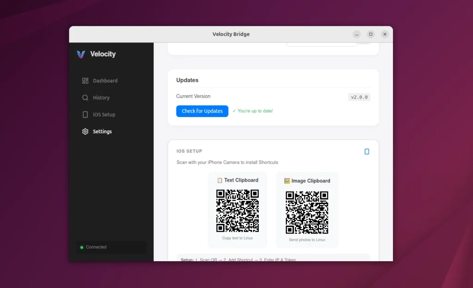Viewport: 473px width, 288px height.
Task: Click the phone icon in iOS Setup card
Action: coord(367,152)
